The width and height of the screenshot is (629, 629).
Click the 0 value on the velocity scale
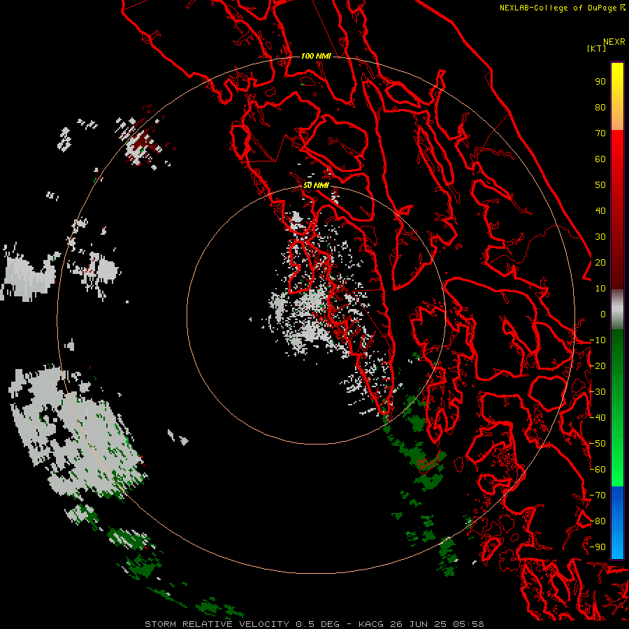[603, 314]
